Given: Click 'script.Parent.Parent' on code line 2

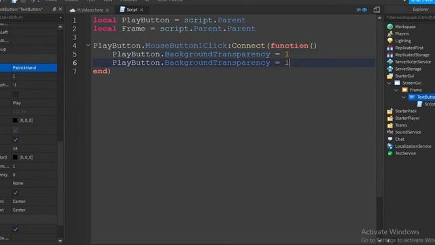Looking at the screenshot, I should pos(207,29).
